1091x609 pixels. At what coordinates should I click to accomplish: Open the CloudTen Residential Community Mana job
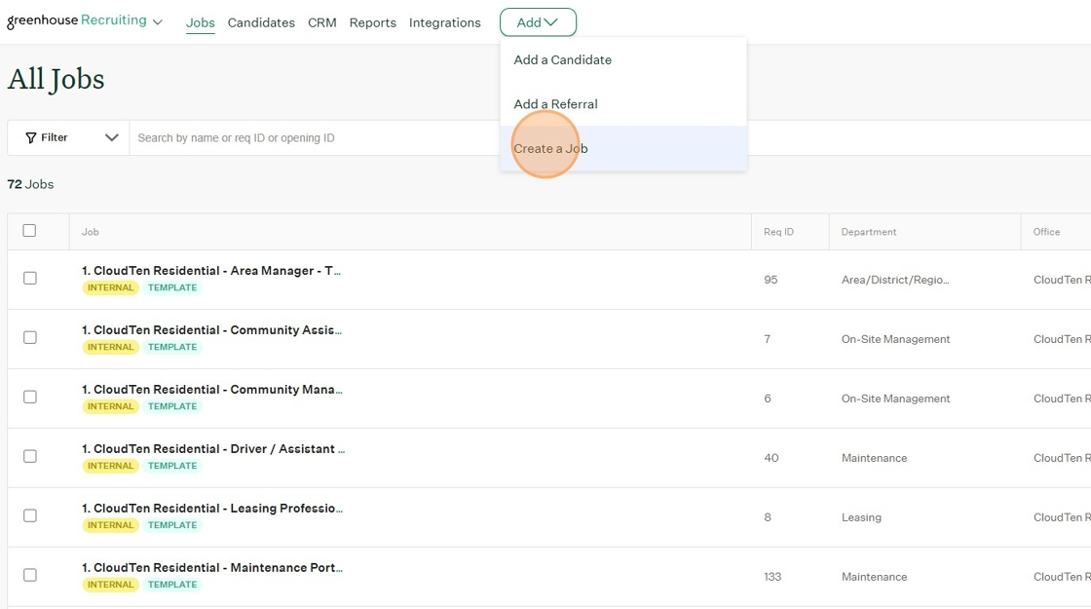[x=212, y=390]
